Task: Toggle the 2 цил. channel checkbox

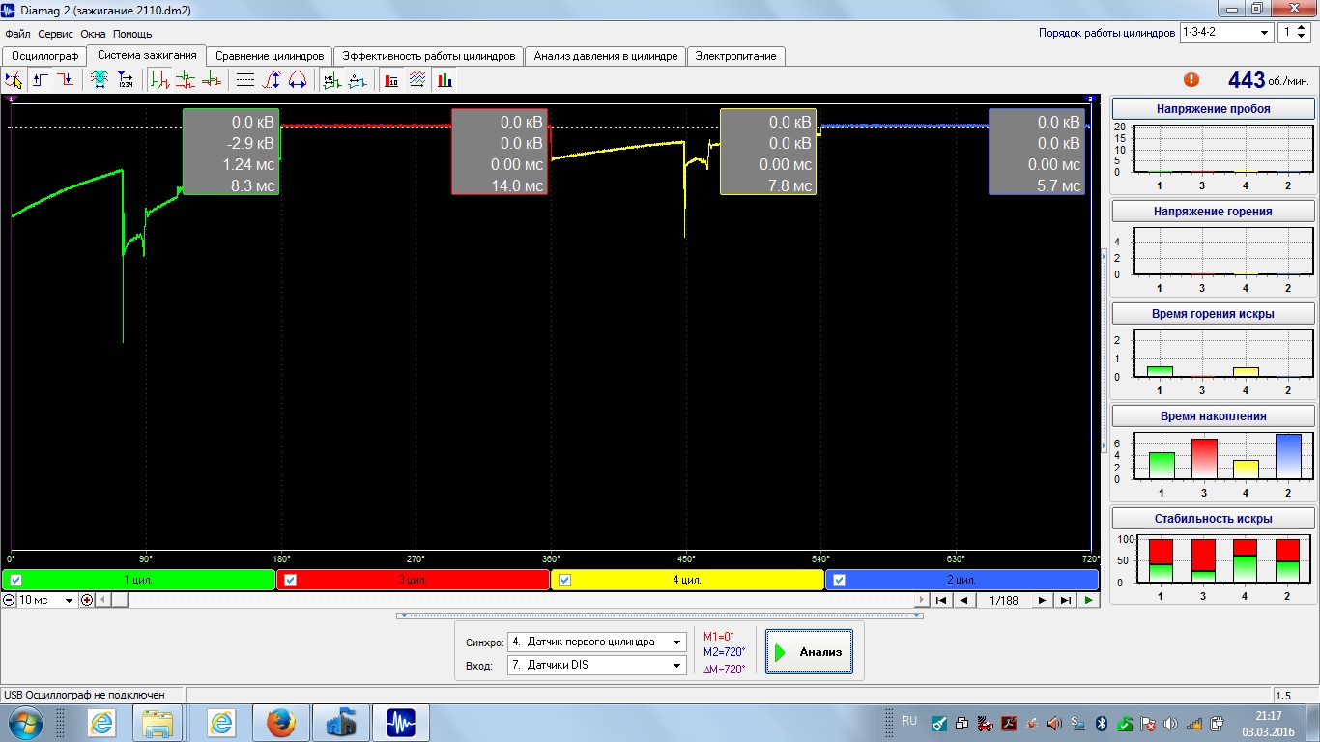Action: click(839, 581)
